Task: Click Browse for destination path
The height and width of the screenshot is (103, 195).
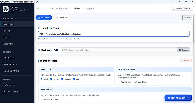Action: (184, 50)
